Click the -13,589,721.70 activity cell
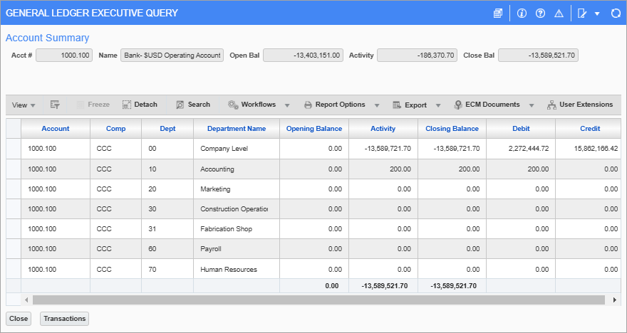 (383, 149)
